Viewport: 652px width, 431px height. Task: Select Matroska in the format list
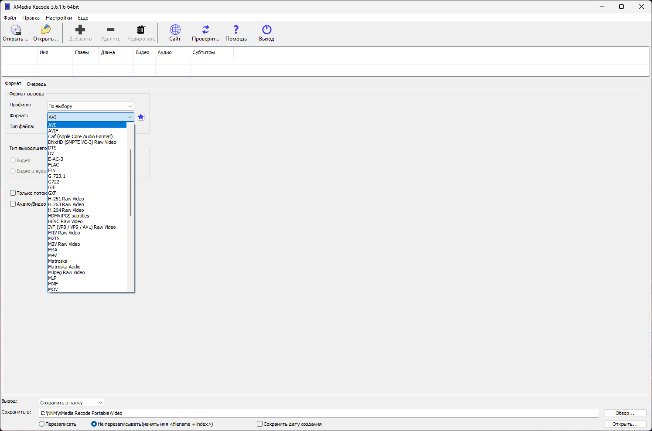tap(87, 261)
